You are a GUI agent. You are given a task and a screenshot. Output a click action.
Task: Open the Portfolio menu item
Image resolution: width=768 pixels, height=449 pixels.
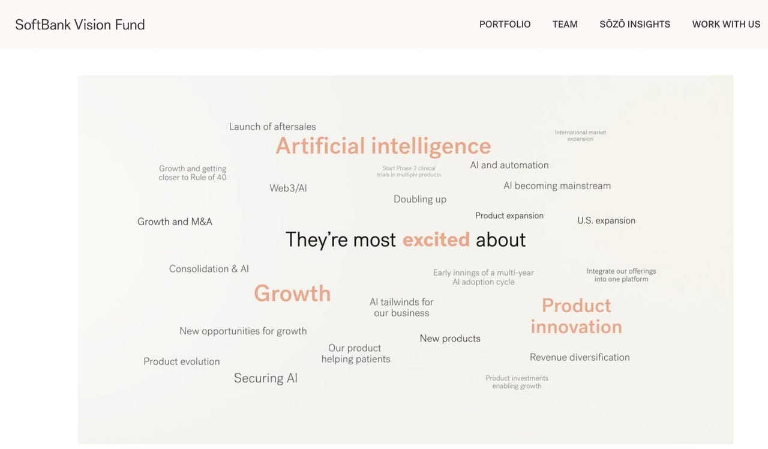(505, 25)
